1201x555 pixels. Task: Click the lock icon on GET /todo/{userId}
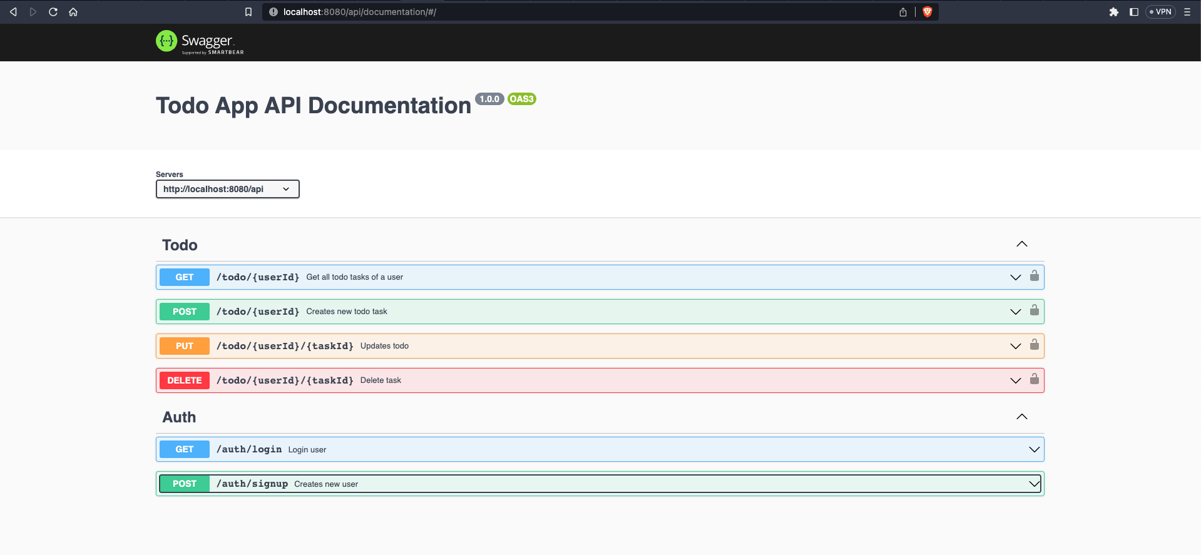pyautogui.click(x=1035, y=275)
